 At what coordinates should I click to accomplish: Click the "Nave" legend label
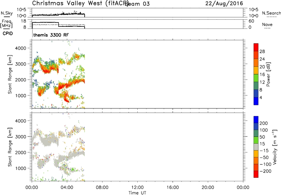coord(267,25)
